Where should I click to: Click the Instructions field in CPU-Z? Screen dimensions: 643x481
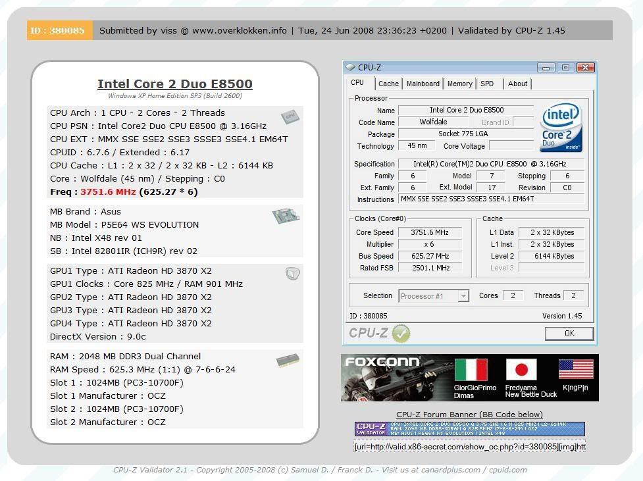pyautogui.click(x=491, y=199)
